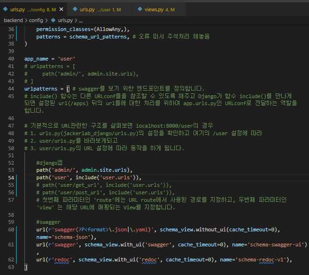The width and height of the screenshot is (309, 275).
Task: Click line number 44 in gutter
Action: pyautogui.click(x=11, y=89)
